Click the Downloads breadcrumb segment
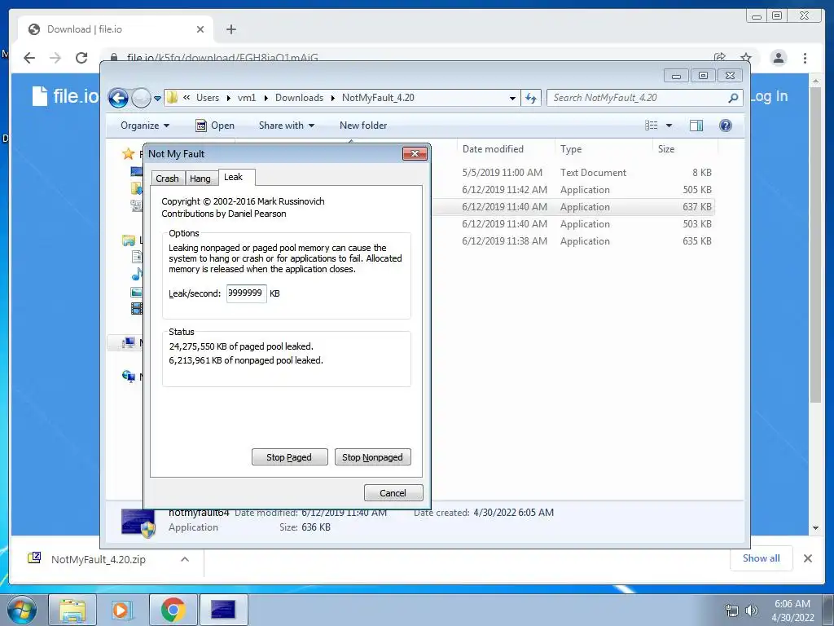The image size is (834, 626). pyautogui.click(x=300, y=98)
